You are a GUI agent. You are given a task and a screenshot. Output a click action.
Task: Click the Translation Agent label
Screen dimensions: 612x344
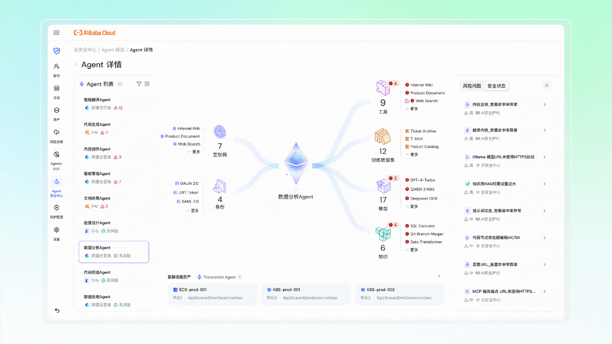click(219, 277)
